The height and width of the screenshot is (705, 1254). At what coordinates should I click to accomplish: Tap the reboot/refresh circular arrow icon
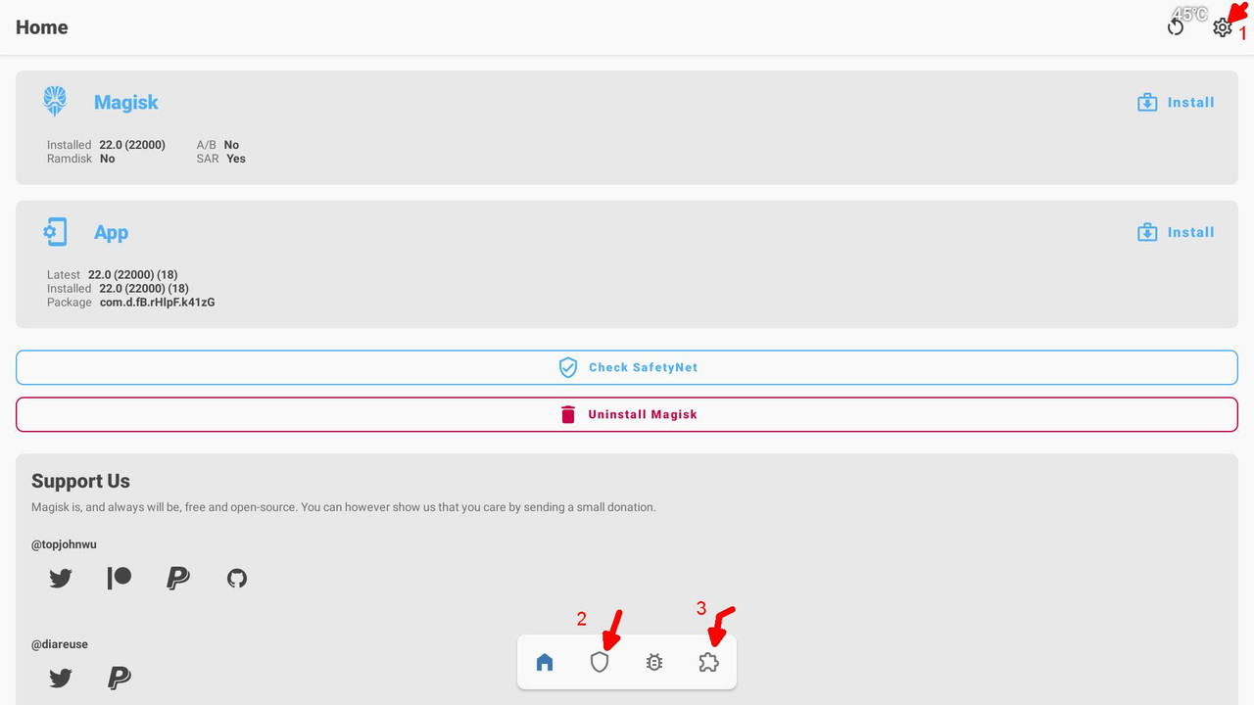[1176, 28]
